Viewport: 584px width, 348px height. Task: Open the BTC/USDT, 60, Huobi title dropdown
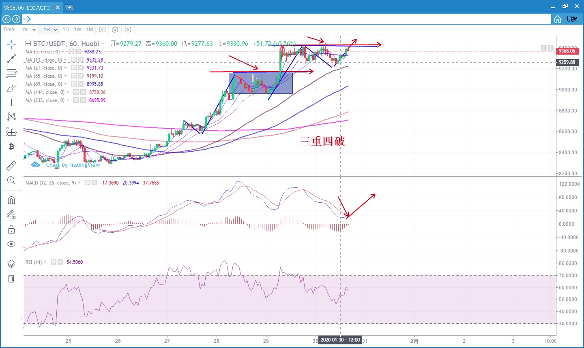(x=103, y=44)
